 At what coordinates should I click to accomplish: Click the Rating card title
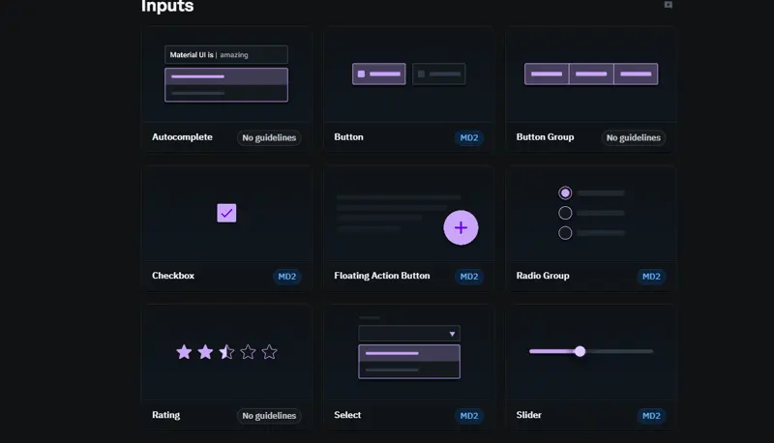(165, 415)
